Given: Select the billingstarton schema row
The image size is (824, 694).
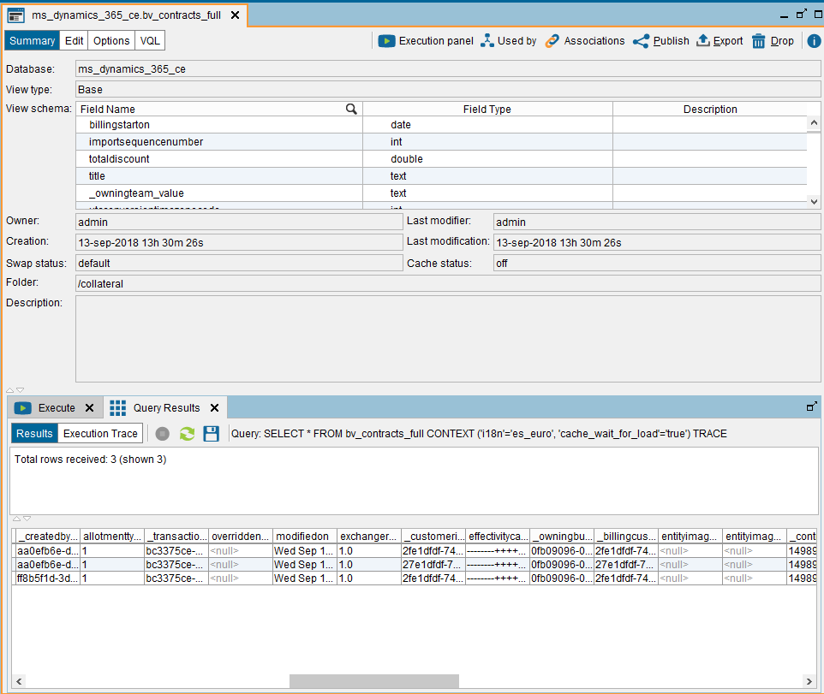Looking at the screenshot, I should click(441, 125).
